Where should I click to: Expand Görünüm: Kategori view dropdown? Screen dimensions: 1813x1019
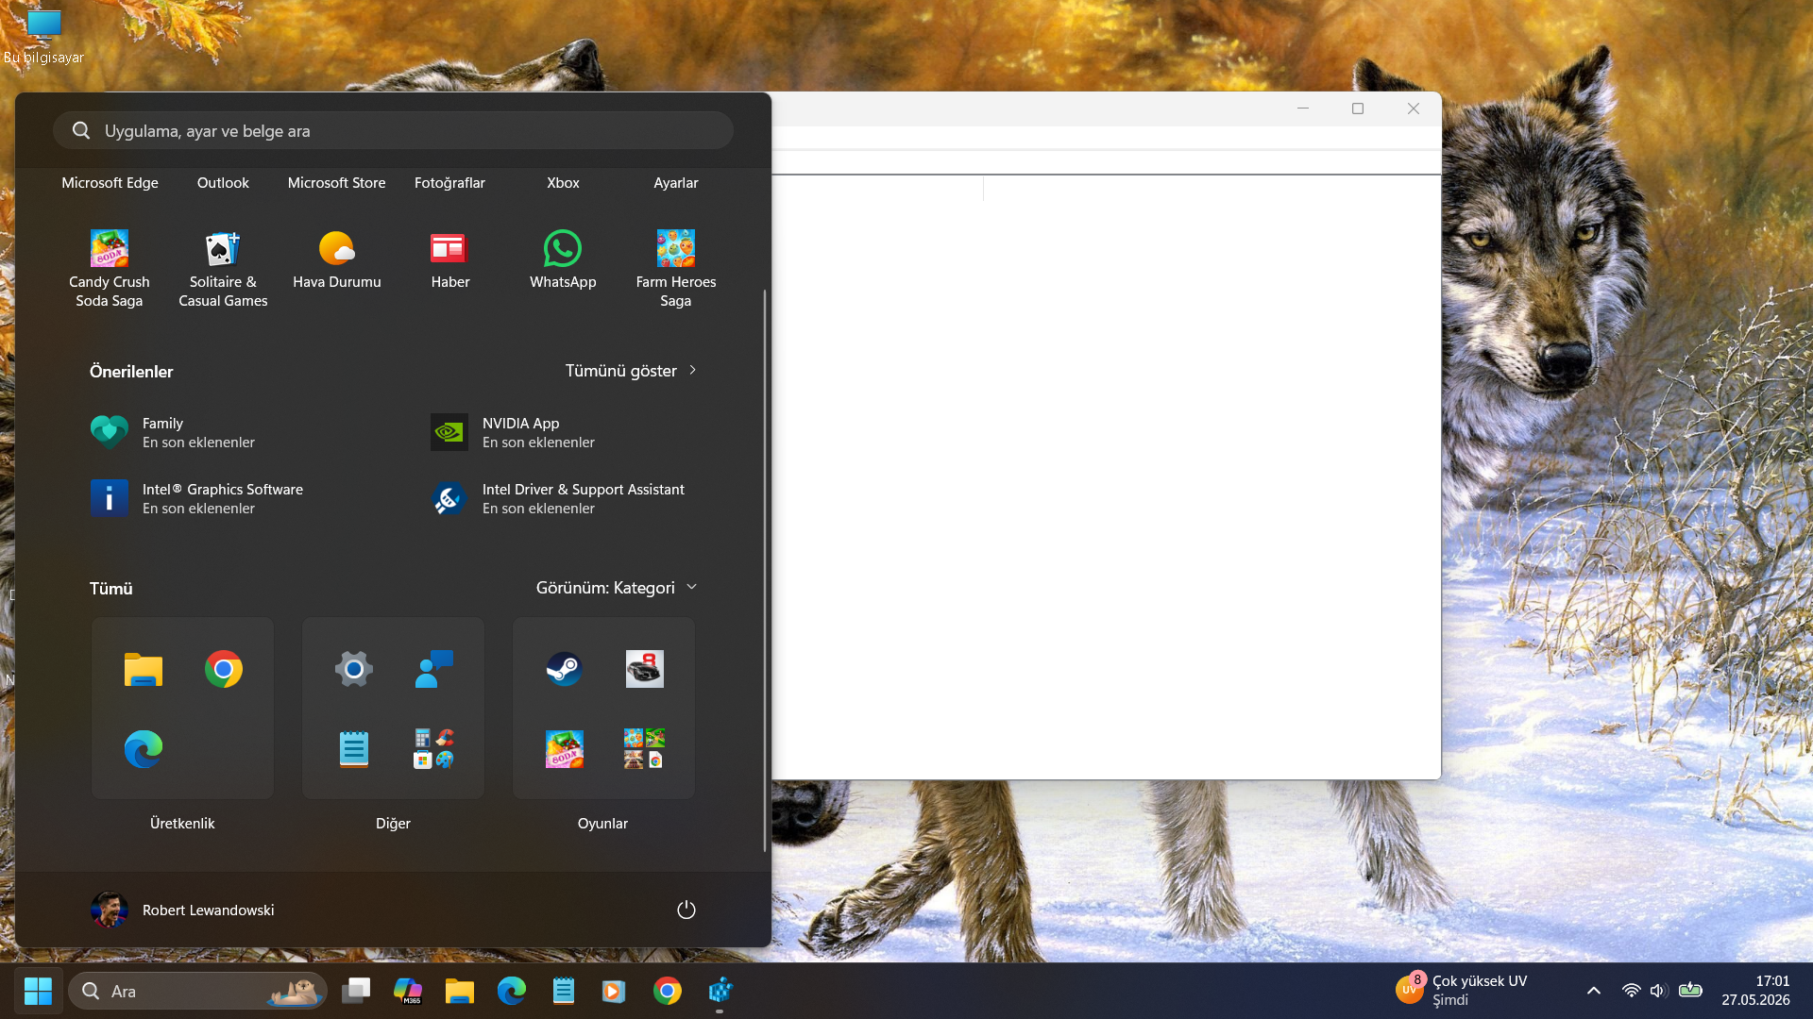(x=617, y=588)
